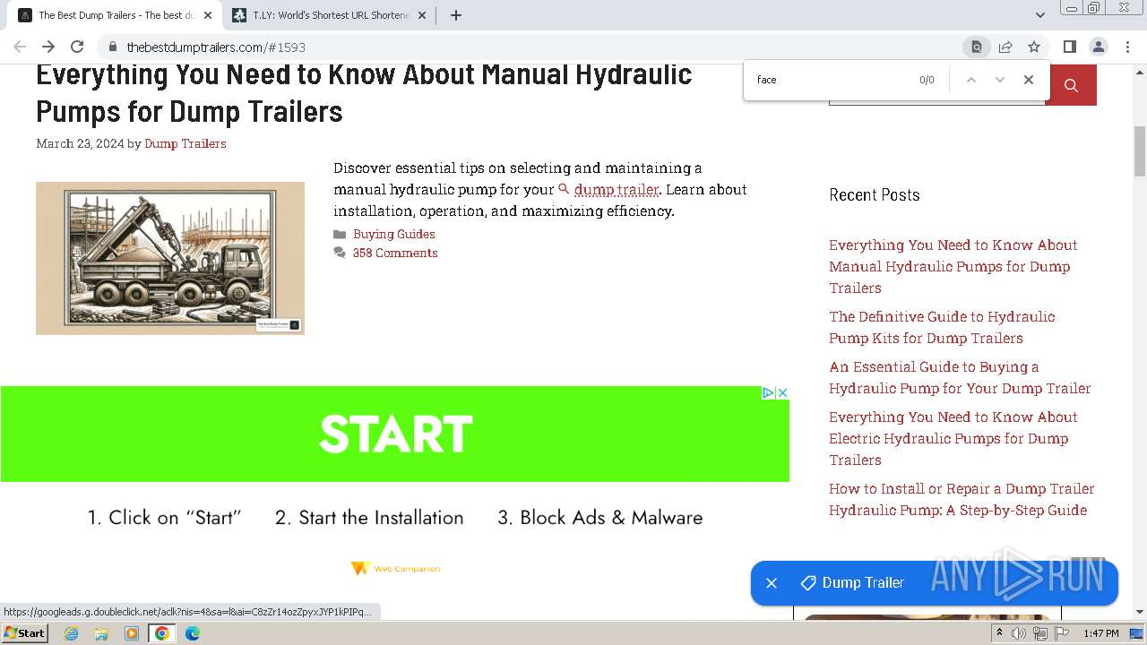The image size is (1147, 645).
Task: Dismiss the Dump Trailer popup bar
Action: click(772, 583)
